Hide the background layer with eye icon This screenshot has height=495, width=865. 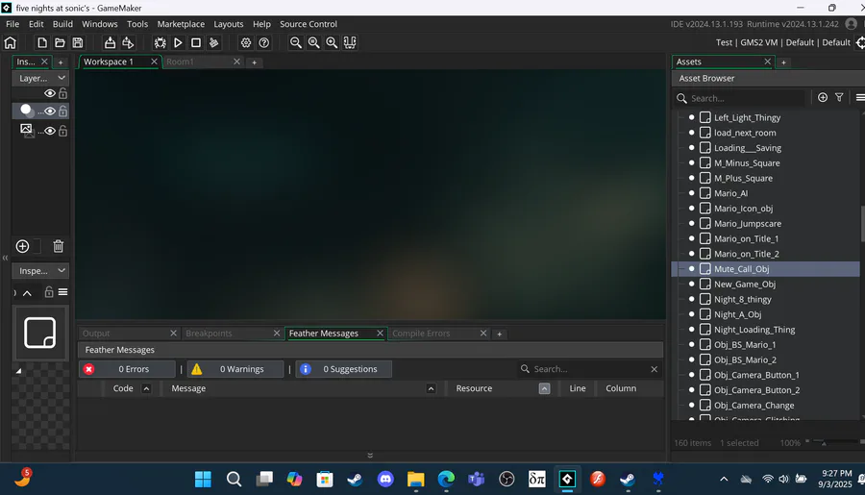[50, 131]
